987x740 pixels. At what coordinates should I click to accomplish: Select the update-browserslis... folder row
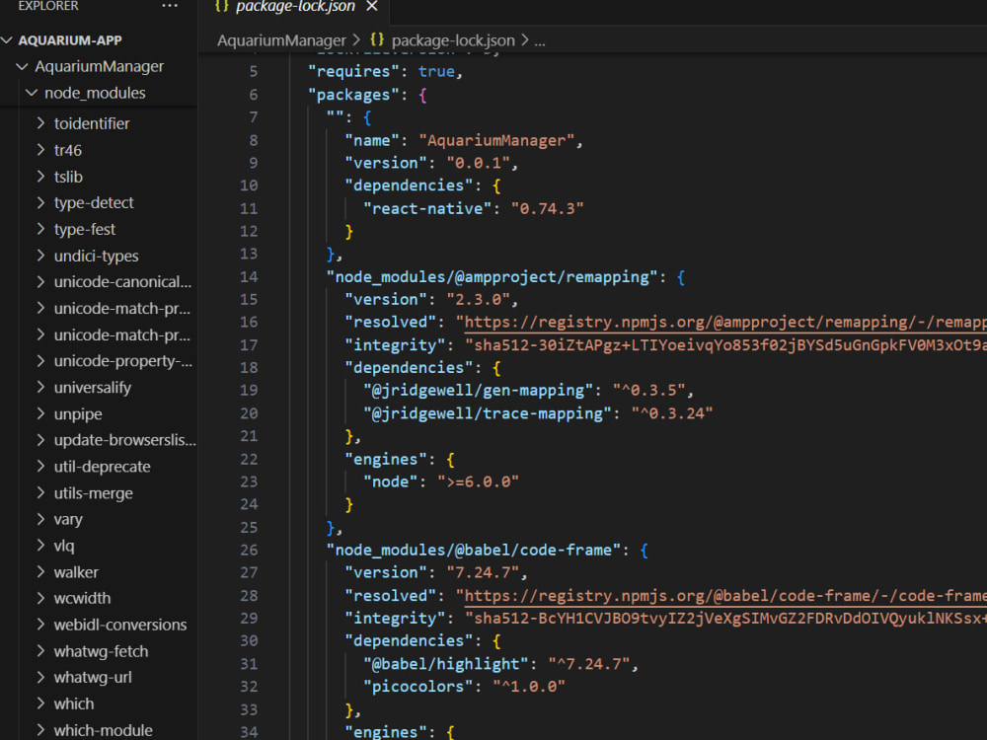(99, 440)
